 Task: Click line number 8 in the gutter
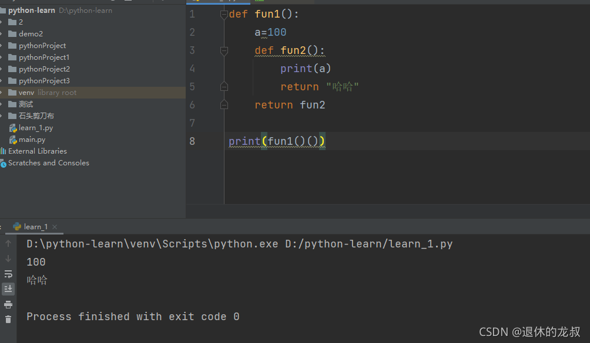[192, 141]
